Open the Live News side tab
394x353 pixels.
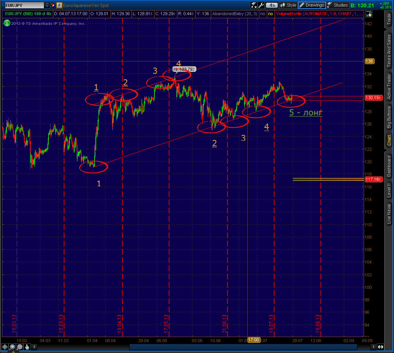389,213
